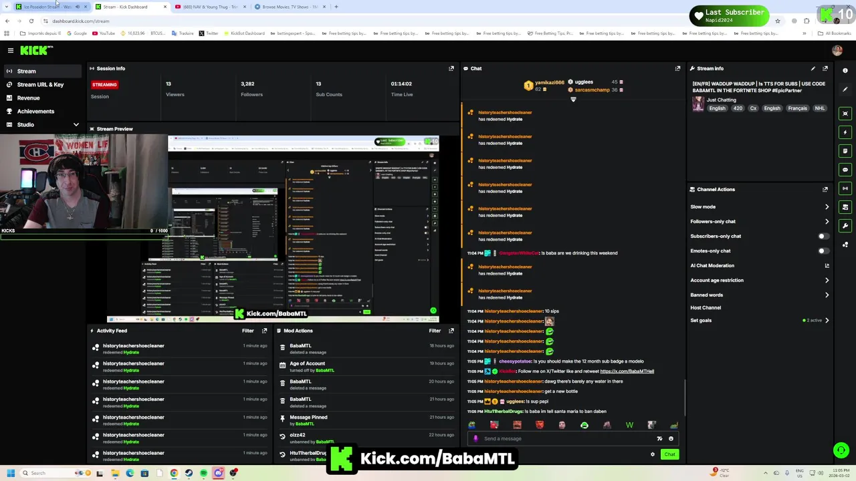Click the NHL stream tag
Screen dimensions: 856x481
pos(819,108)
